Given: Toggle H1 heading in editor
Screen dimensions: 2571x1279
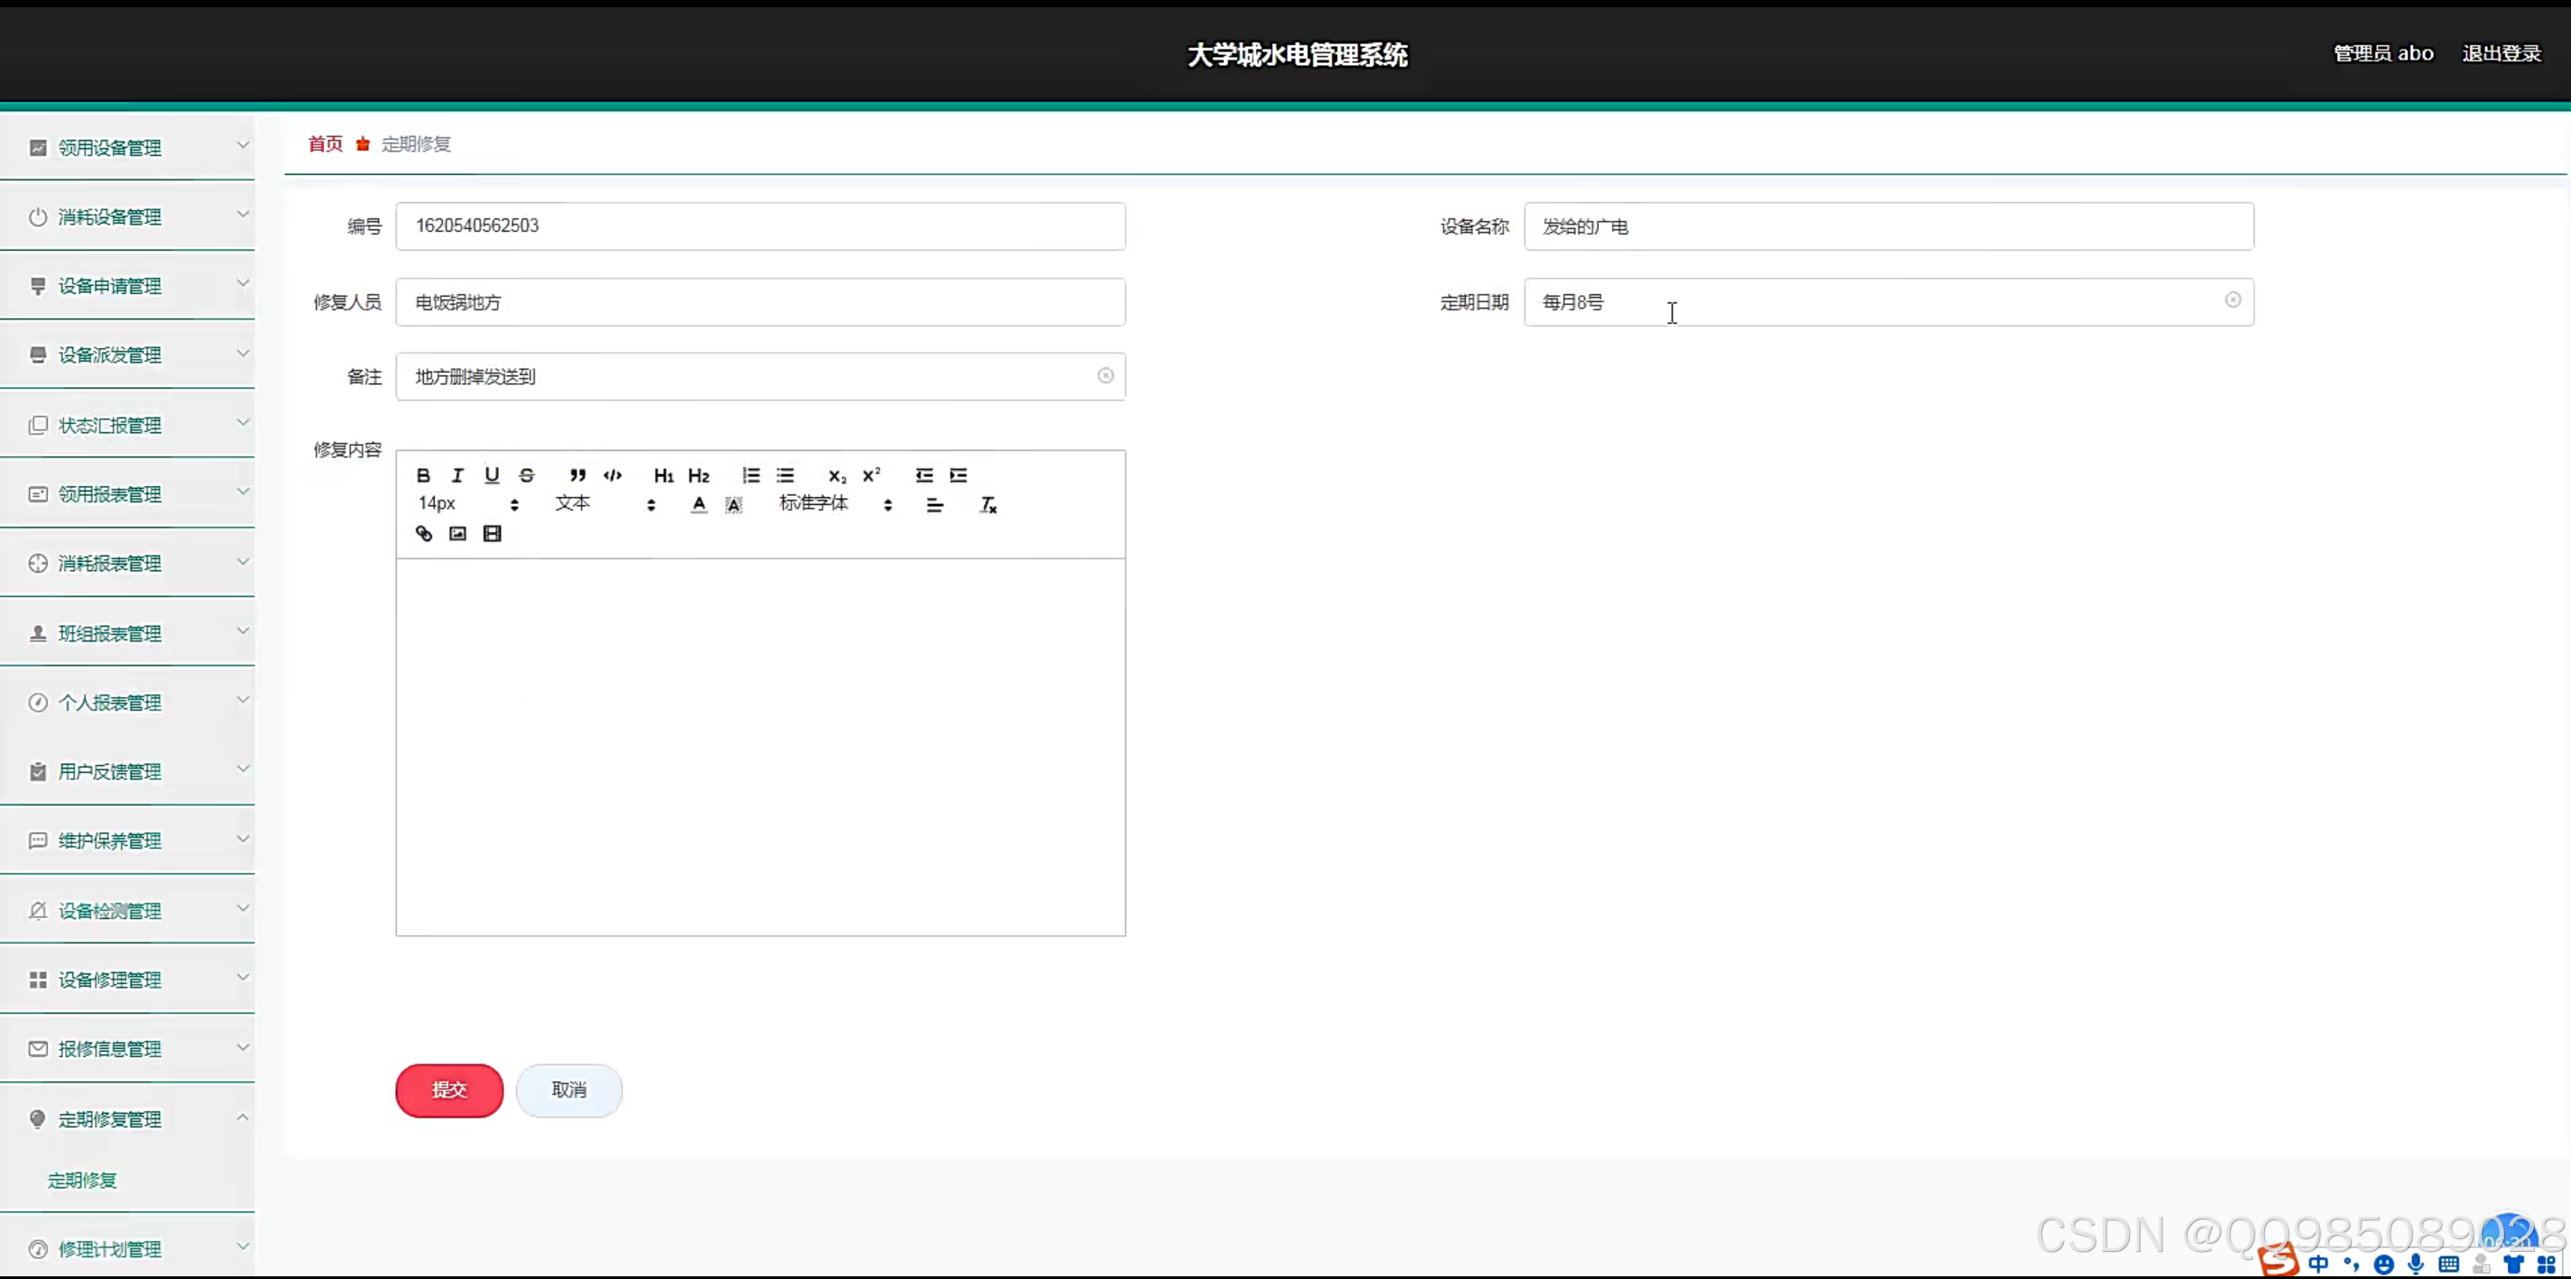Looking at the screenshot, I should (x=663, y=476).
